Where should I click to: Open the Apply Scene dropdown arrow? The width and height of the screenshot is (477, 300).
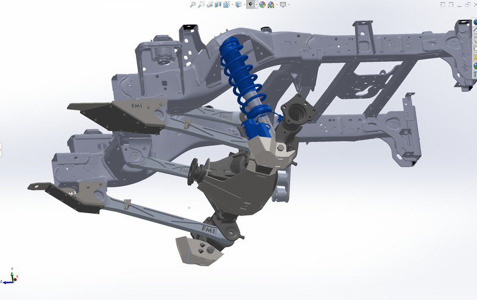(x=277, y=5)
